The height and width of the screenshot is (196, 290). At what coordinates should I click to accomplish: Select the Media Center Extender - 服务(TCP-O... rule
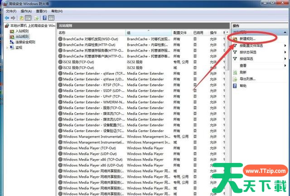point(93,108)
